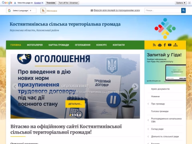Open the YouTube icon in yellow bar
Screen dimensions: 192x144
pyautogui.click(x=170, y=45)
